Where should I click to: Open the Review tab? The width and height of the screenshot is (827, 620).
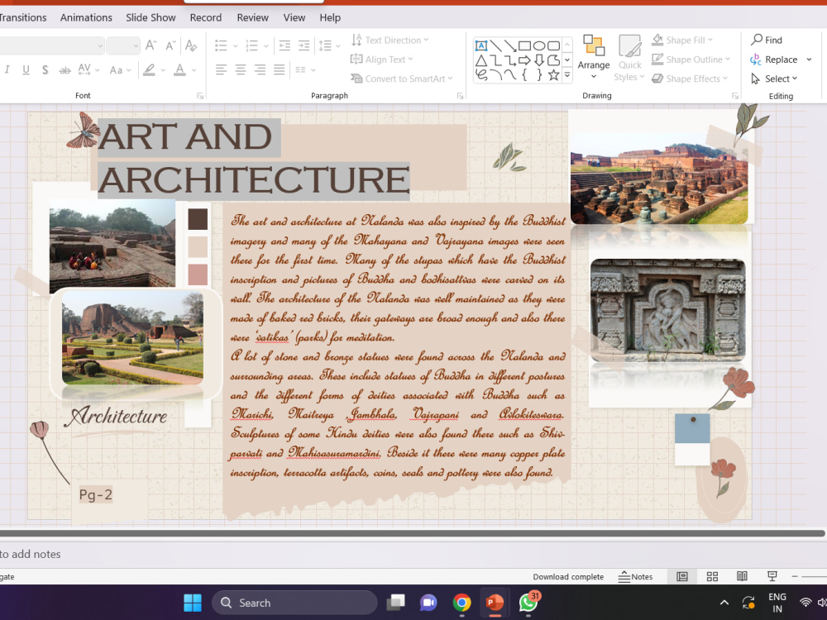[x=252, y=17]
